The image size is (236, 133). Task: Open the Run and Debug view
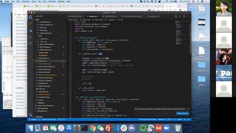30,37
